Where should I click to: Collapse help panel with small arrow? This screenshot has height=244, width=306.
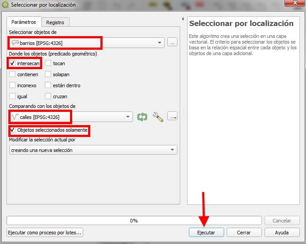[x=183, y=19]
